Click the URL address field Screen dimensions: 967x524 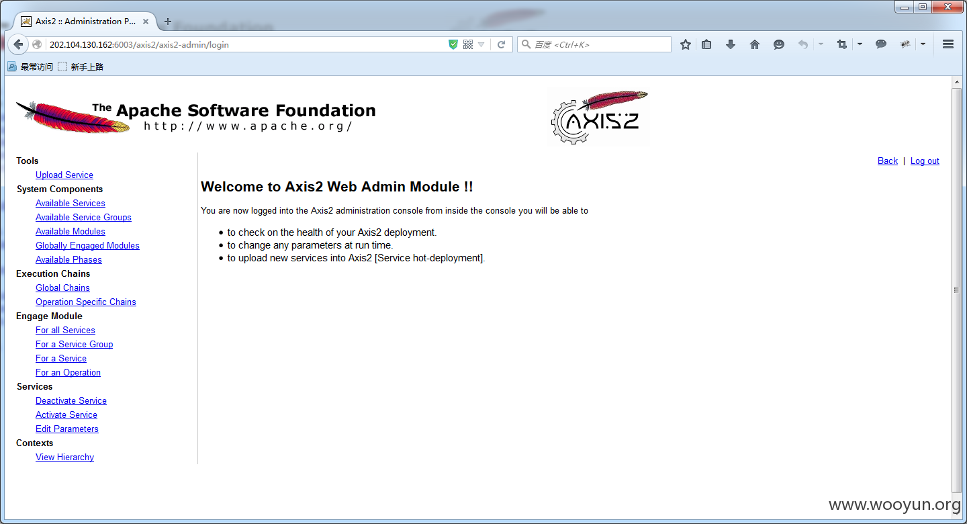(245, 45)
